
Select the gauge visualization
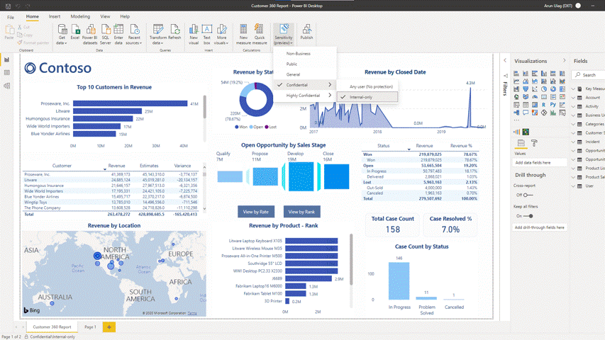(535, 97)
